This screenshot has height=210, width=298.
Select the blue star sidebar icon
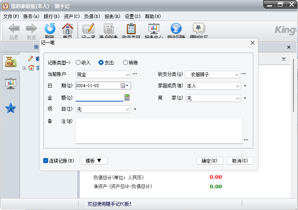(11, 108)
